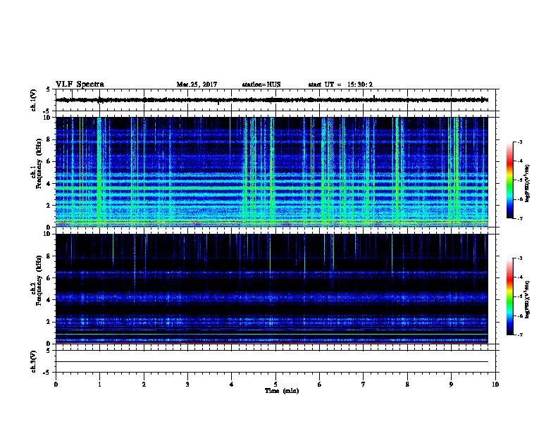Click the '2' kHz tick of ch.1 spectrogram

(49, 206)
